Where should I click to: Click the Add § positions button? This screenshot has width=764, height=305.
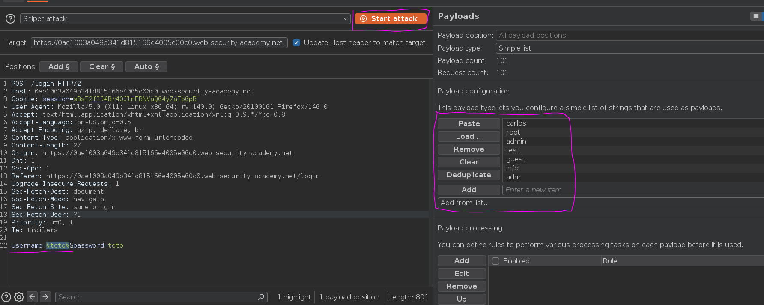click(x=59, y=66)
